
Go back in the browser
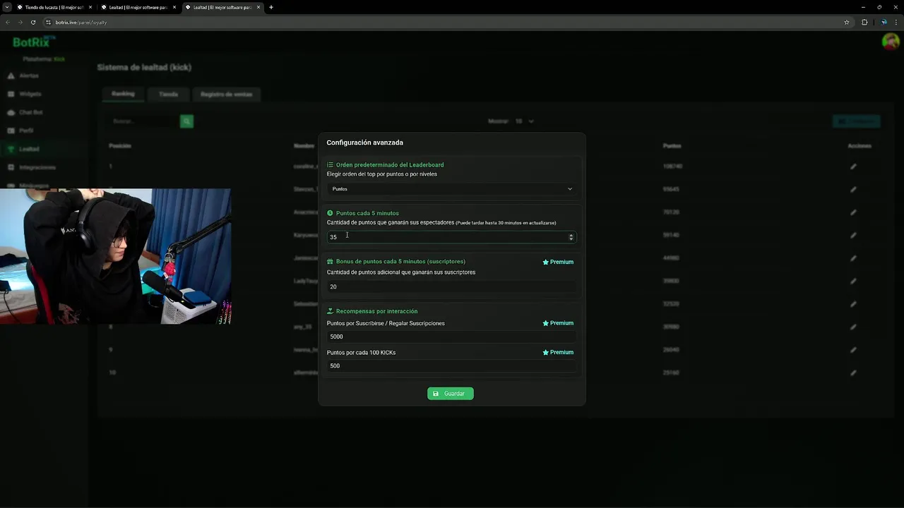coord(8,22)
